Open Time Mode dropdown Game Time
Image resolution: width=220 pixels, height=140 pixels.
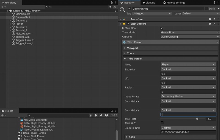click(190, 32)
